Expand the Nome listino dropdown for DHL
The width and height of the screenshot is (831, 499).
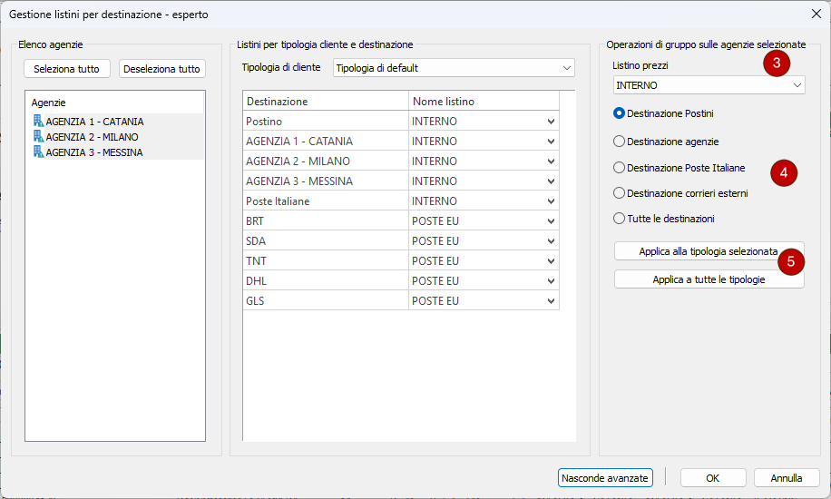point(551,281)
